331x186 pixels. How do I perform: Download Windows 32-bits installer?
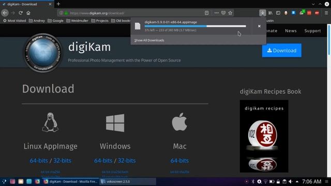click(x=127, y=161)
